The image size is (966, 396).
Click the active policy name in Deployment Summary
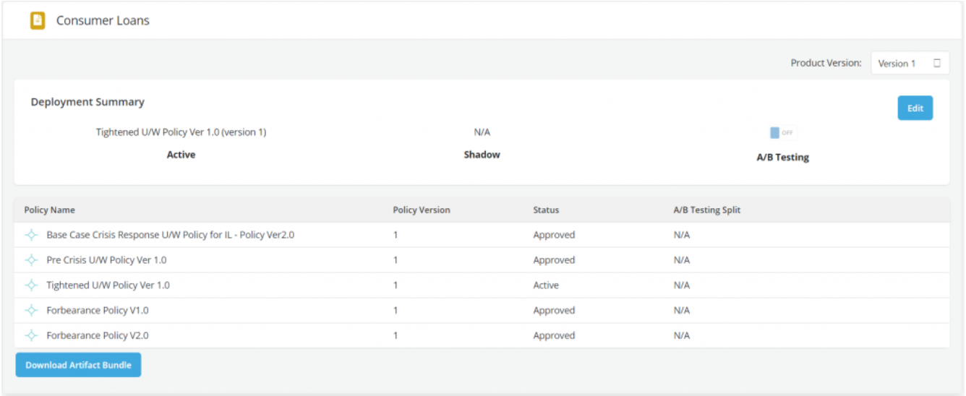(x=181, y=132)
